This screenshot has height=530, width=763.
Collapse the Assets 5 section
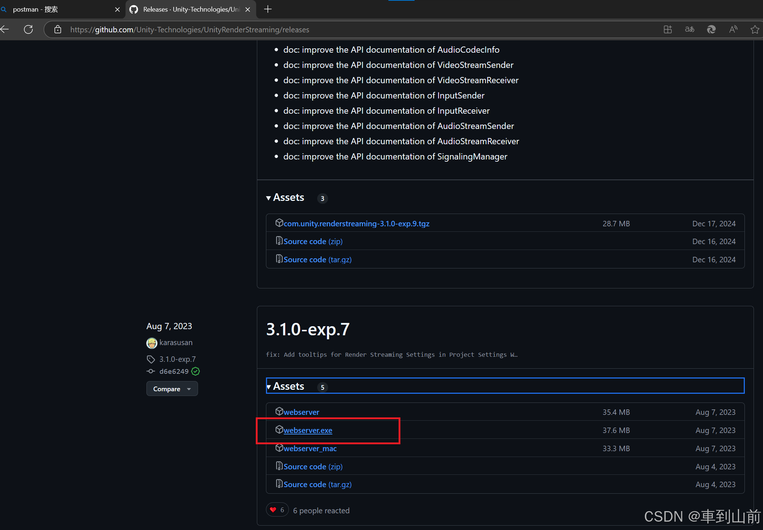[288, 386]
